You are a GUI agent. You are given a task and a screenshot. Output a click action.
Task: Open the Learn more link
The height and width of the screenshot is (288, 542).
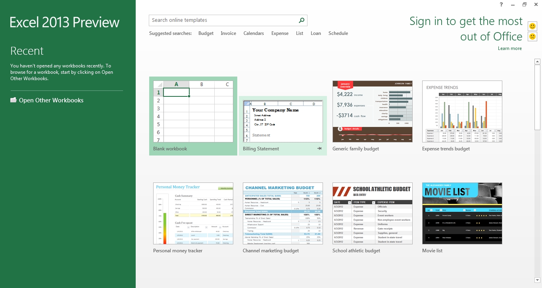point(510,48)
